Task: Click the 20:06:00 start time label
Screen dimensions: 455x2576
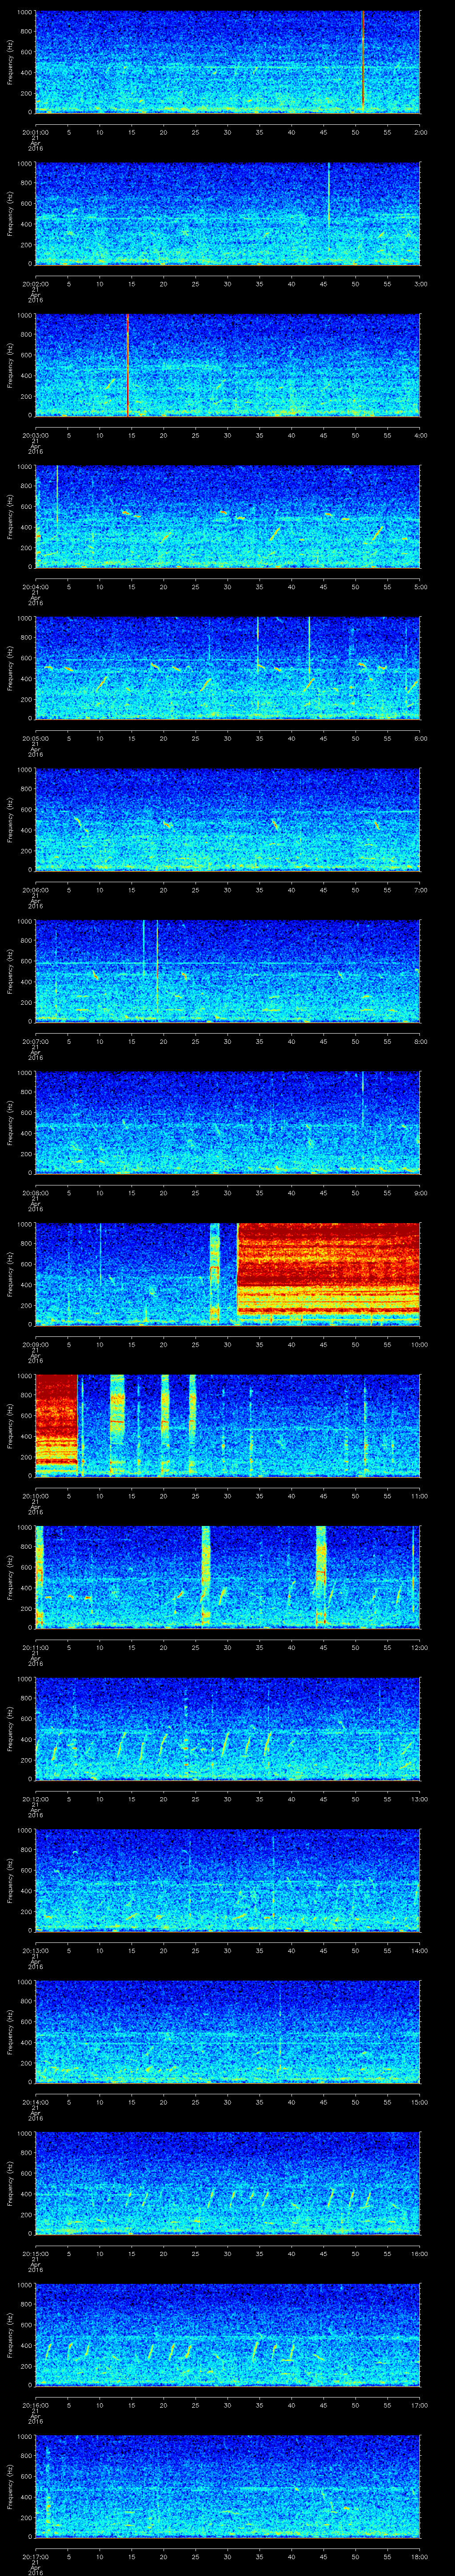Action: [35, 890]
